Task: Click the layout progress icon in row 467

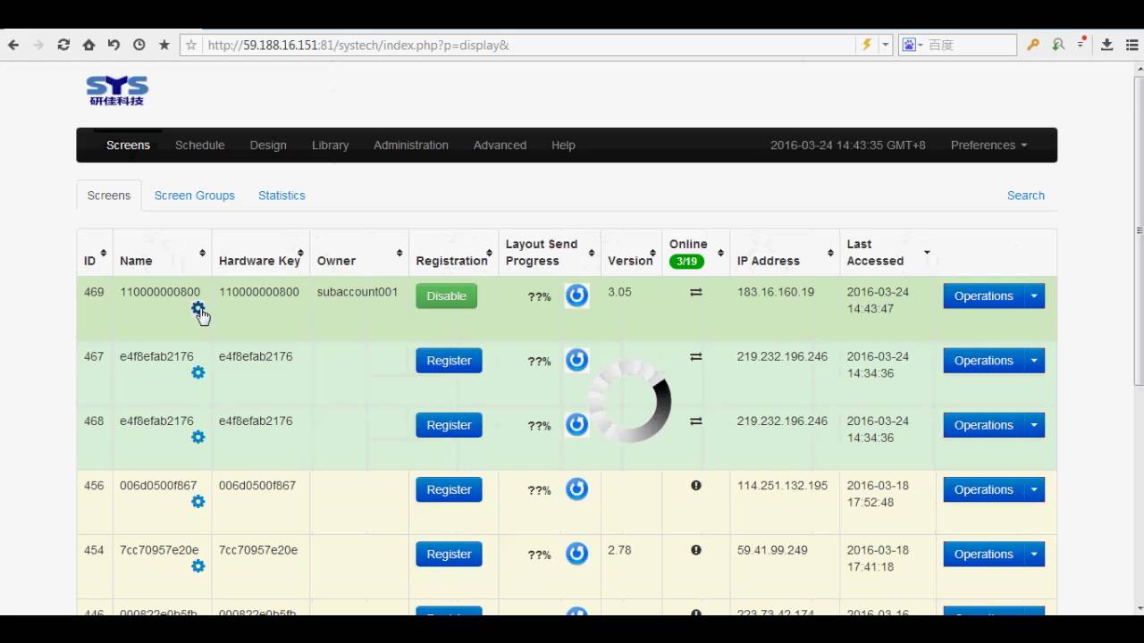Action: coord(576,360)
